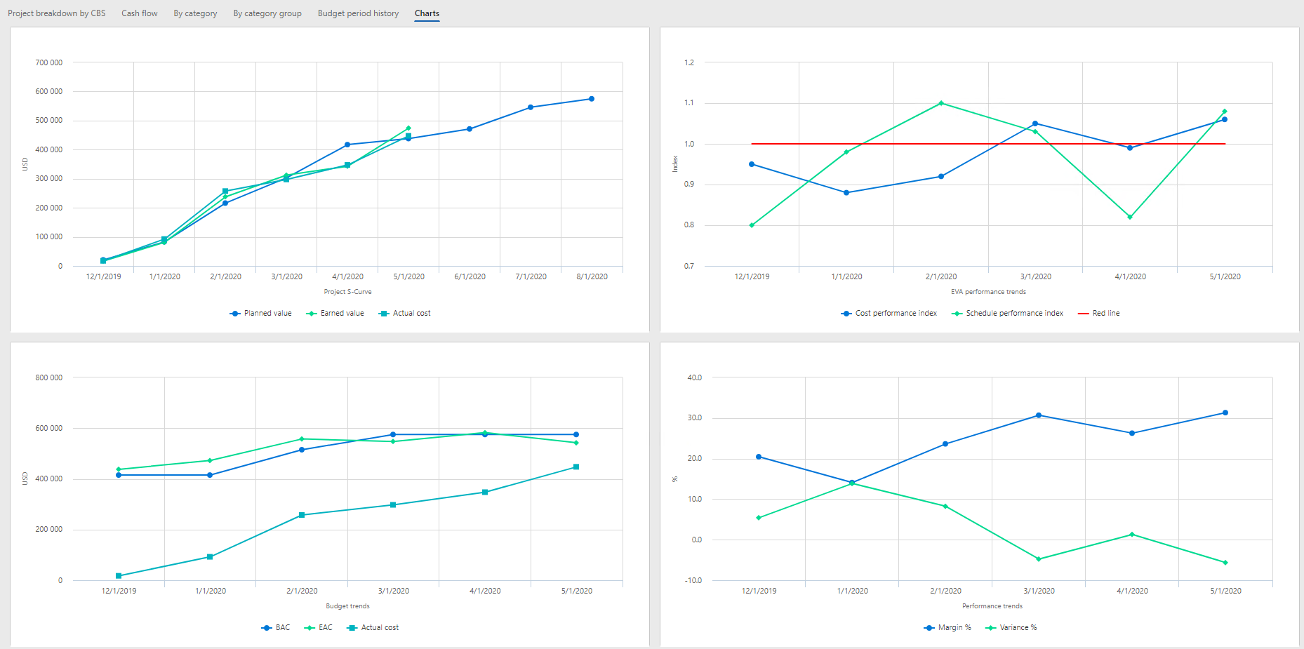Click the EVA performance trends chart title
Image resolution: width=1304 pixels, height=649 pixels.
click(x=988, y=292)
